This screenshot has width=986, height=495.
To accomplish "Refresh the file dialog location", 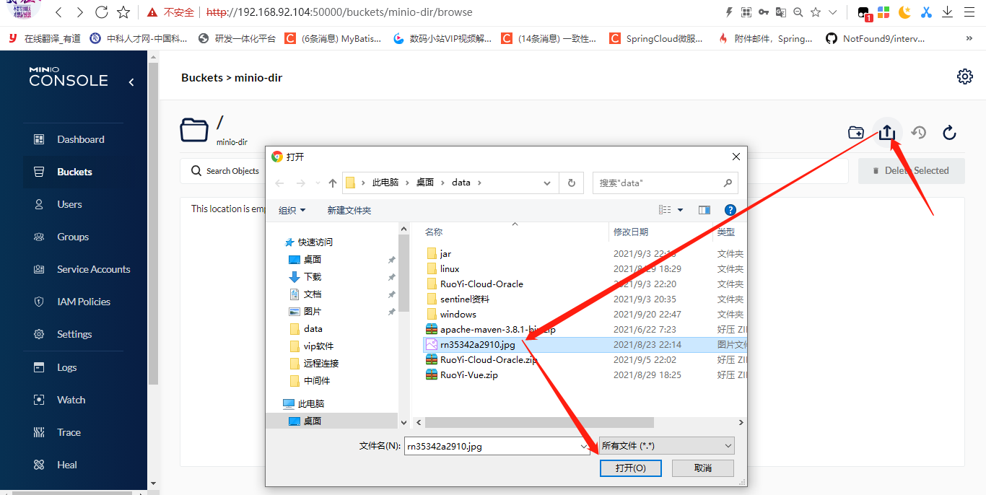I will pyautogui.click(x=571, y=183).
